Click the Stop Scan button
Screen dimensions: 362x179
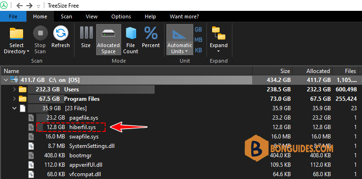coord(40,40)
